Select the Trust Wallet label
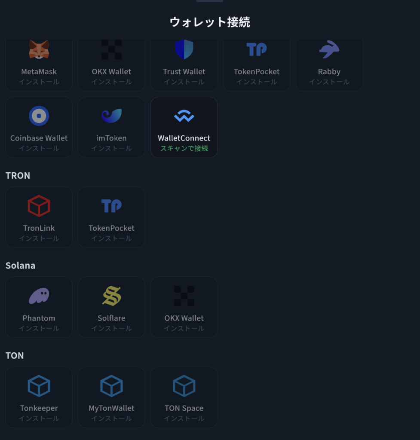420x440 pixels. click(x=184, y=72)
